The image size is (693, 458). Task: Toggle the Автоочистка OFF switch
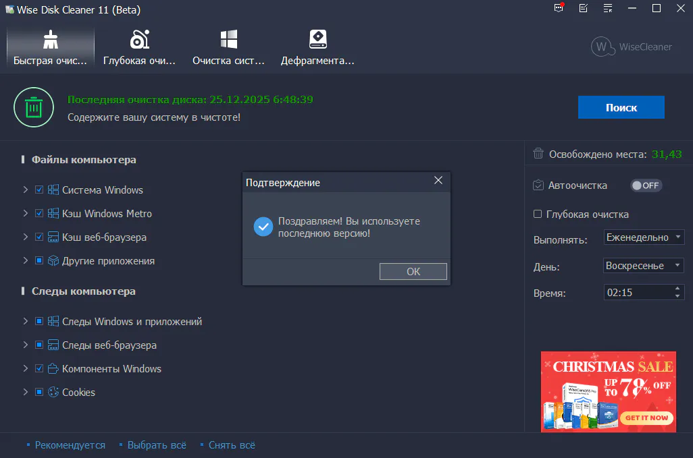646,185
